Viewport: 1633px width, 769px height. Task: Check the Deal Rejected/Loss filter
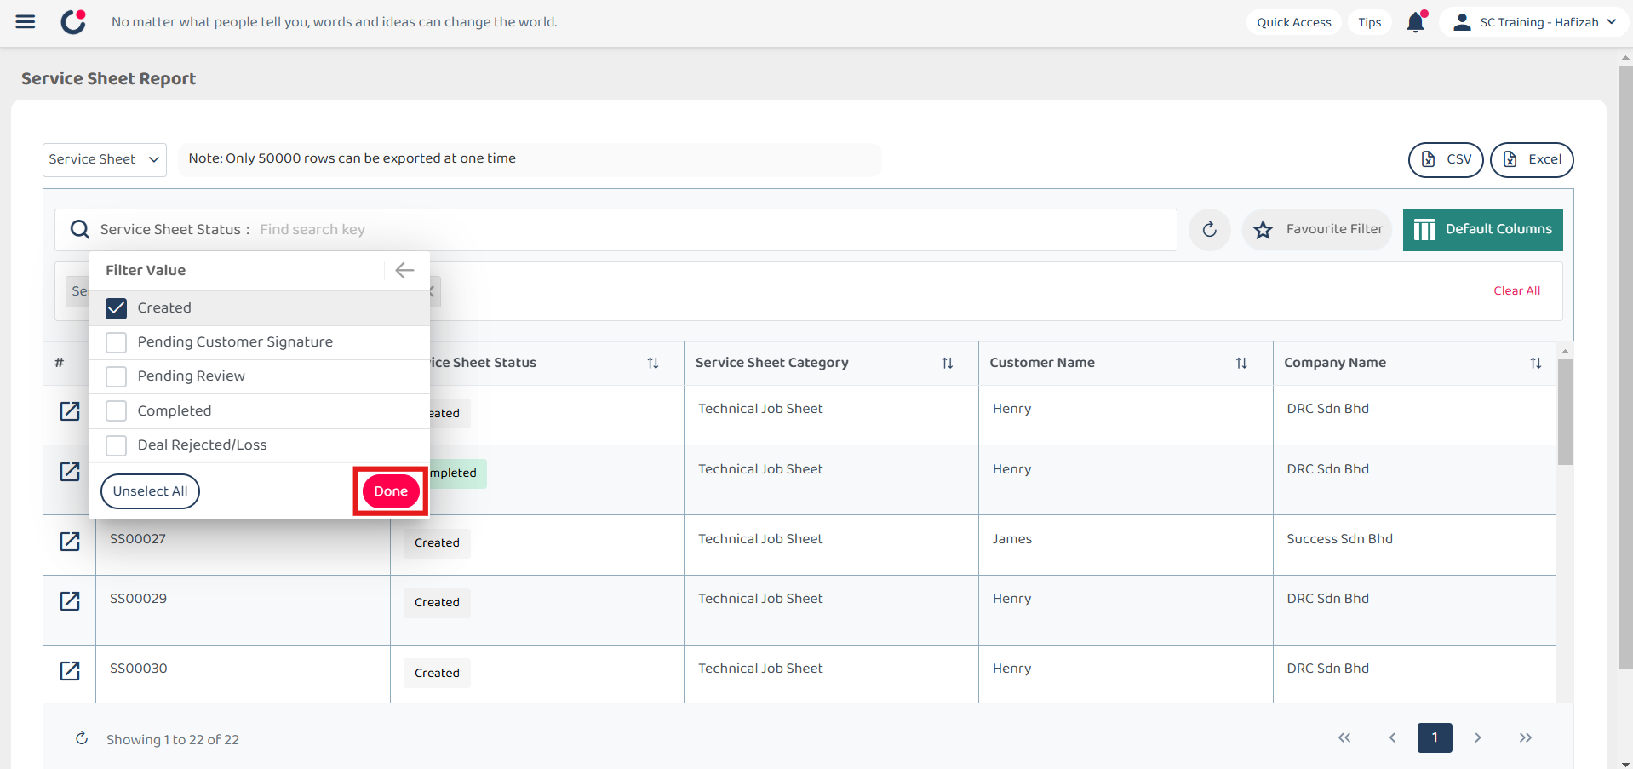(x=117, y=445)
